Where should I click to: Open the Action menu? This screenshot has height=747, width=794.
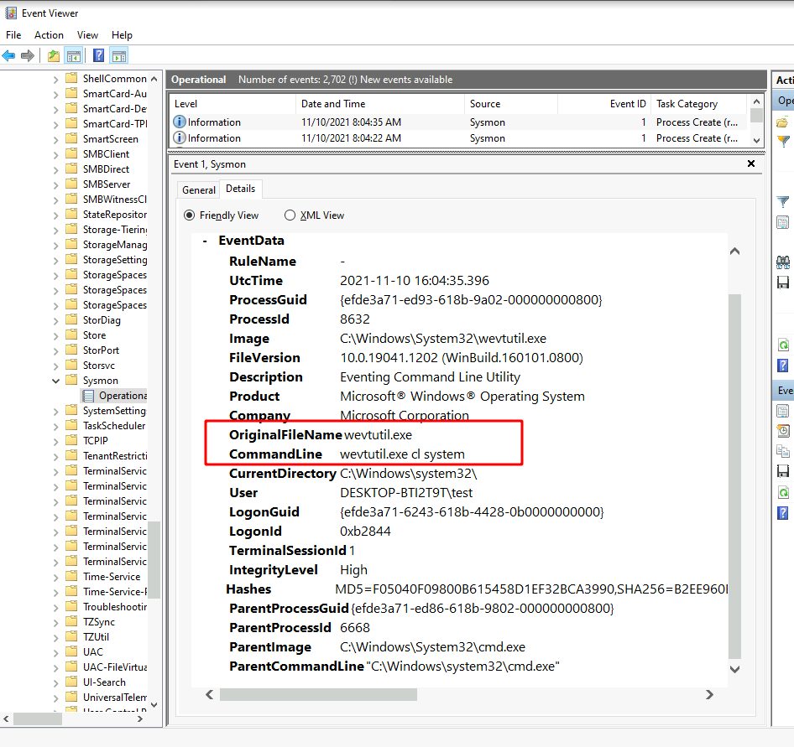tap(49, 35)
